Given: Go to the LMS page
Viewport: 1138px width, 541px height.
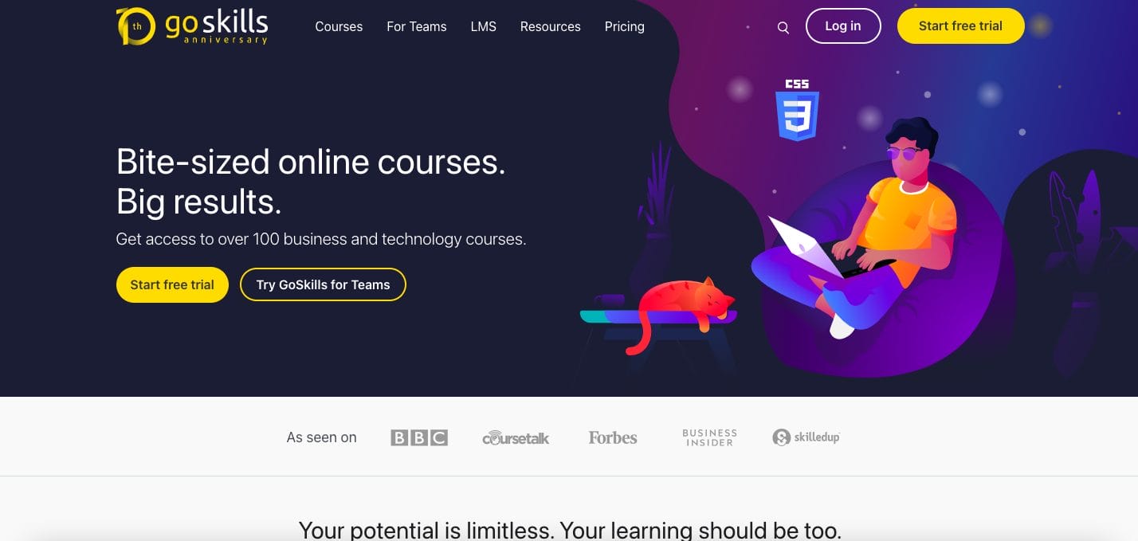Looking at the screenshot, I should (x=484, y=26).
